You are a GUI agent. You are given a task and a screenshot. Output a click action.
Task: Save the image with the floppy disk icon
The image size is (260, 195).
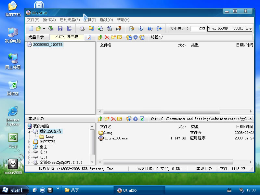pos(60,29)
